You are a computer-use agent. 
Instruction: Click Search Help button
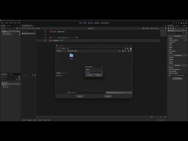(x=155, y=28)
